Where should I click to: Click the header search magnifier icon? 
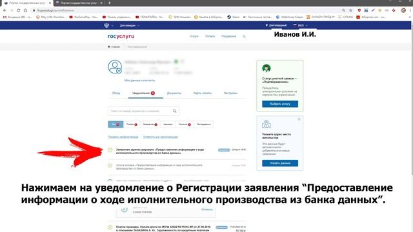point(244,37)
